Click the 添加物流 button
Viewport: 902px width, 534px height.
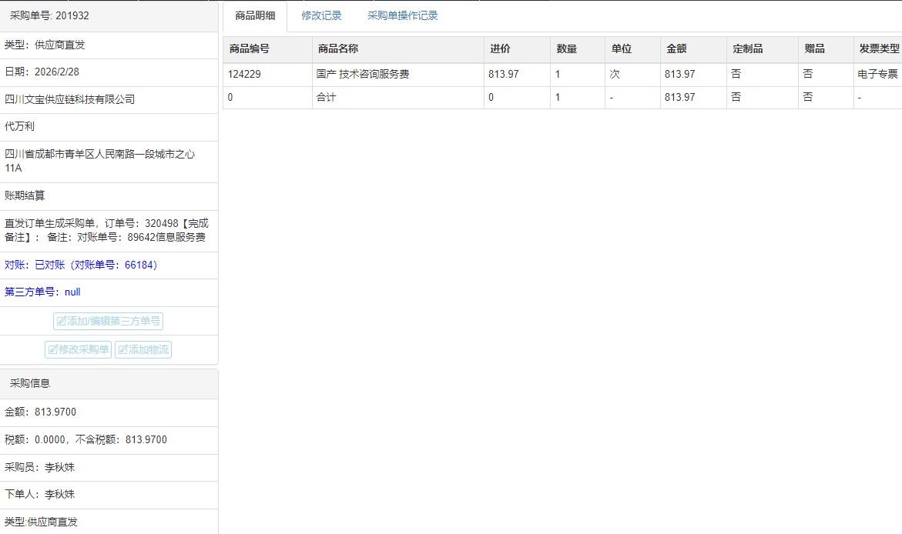tap(143, 349)
